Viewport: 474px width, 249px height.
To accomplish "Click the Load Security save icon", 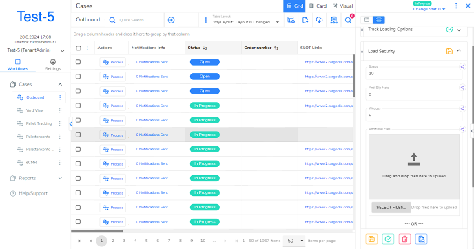I will tap(449, 51).
